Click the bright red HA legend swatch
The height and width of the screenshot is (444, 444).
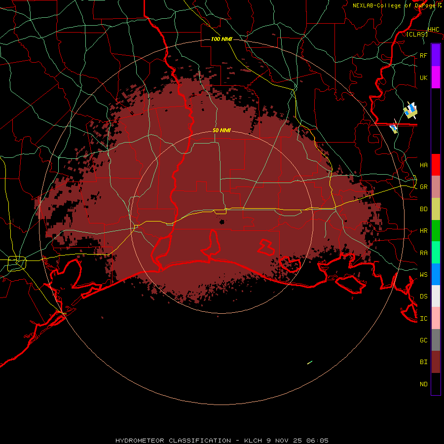point(436,165)
